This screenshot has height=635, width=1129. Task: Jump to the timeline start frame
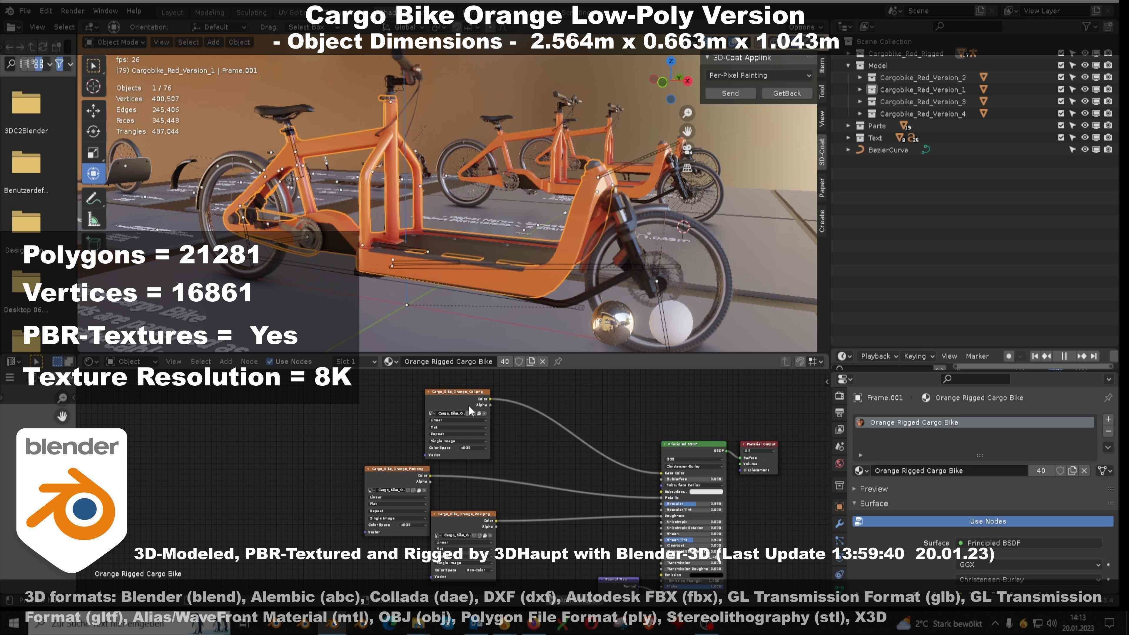[1035, 356]
